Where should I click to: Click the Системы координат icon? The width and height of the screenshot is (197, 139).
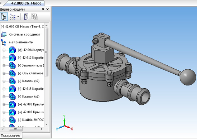click(4, 34)
